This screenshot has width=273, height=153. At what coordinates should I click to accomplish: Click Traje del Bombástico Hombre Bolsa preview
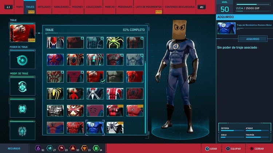pyautogui.click(x=226, y=28)
